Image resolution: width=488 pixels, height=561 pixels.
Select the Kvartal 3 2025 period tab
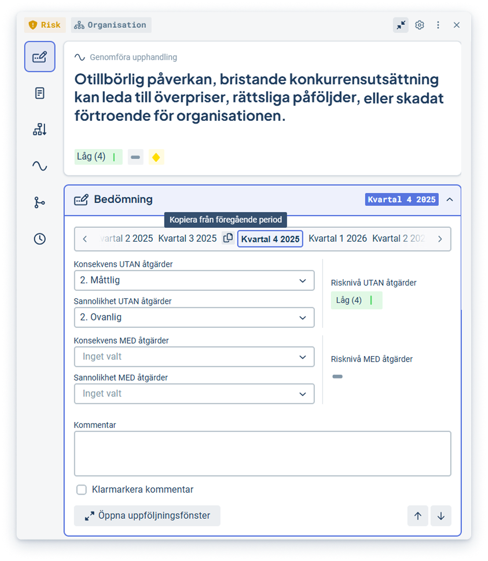click(187, 238)
